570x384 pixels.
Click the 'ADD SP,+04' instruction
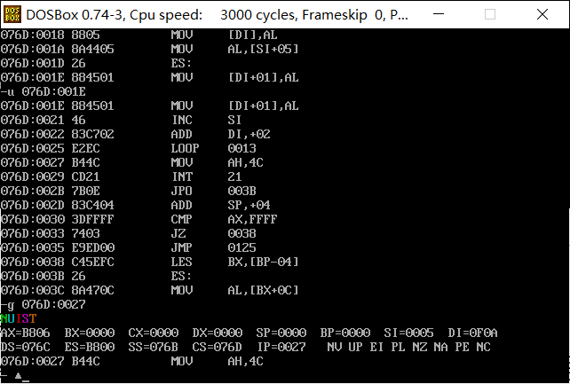(221, 205)
